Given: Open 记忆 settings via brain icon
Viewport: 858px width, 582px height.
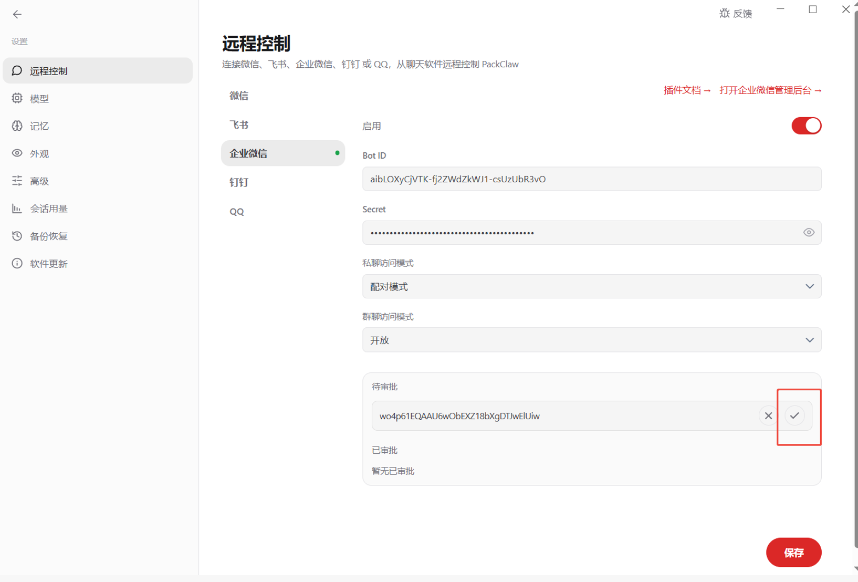Looking at the screenshot, I should click(x=17, y=126).
